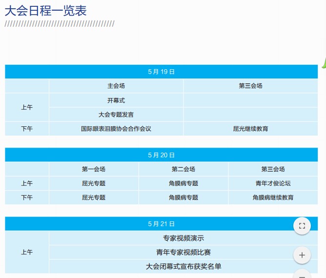Click the 专家视频演示 session row
Screen dimensions: 326x278
pyautogui.click(x=183, y=238)
